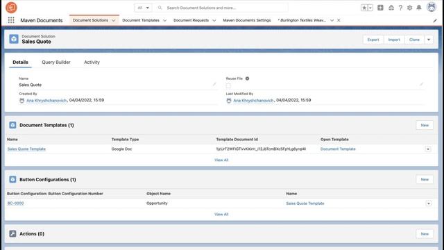Open the user profile avatar
This screenshot has width=444, height=250.
432,7
